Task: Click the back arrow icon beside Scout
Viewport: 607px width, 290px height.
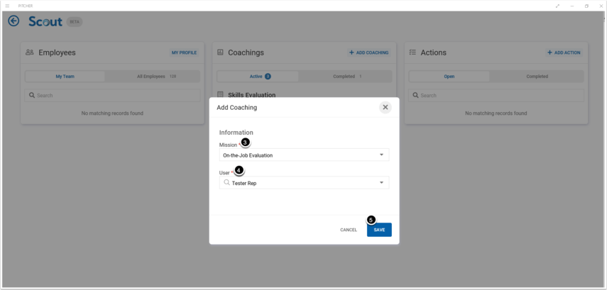Action: [13, 21]
